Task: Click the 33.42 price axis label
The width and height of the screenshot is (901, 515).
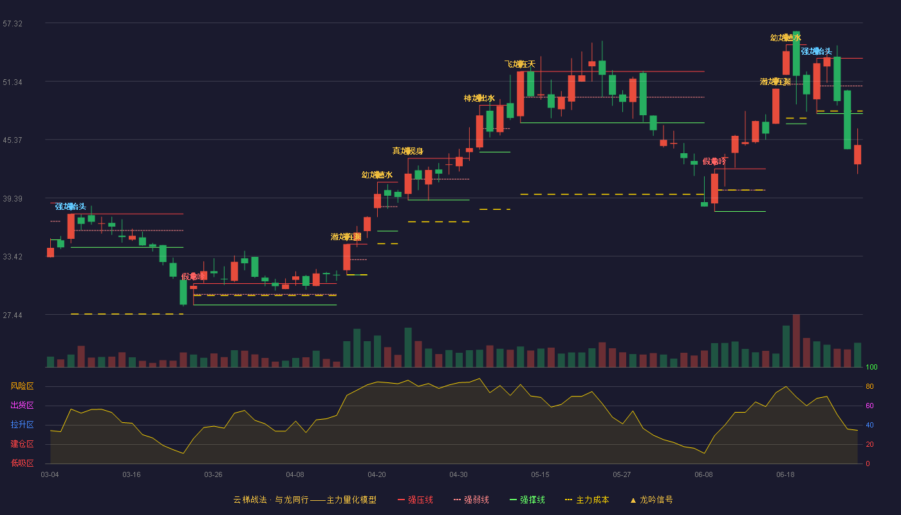Action: 13,257
